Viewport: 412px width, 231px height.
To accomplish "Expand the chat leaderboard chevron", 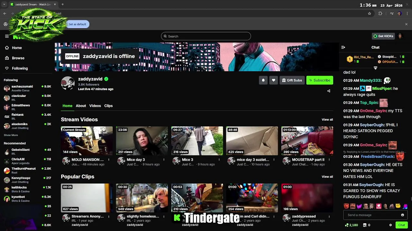I will pos(375,68).
